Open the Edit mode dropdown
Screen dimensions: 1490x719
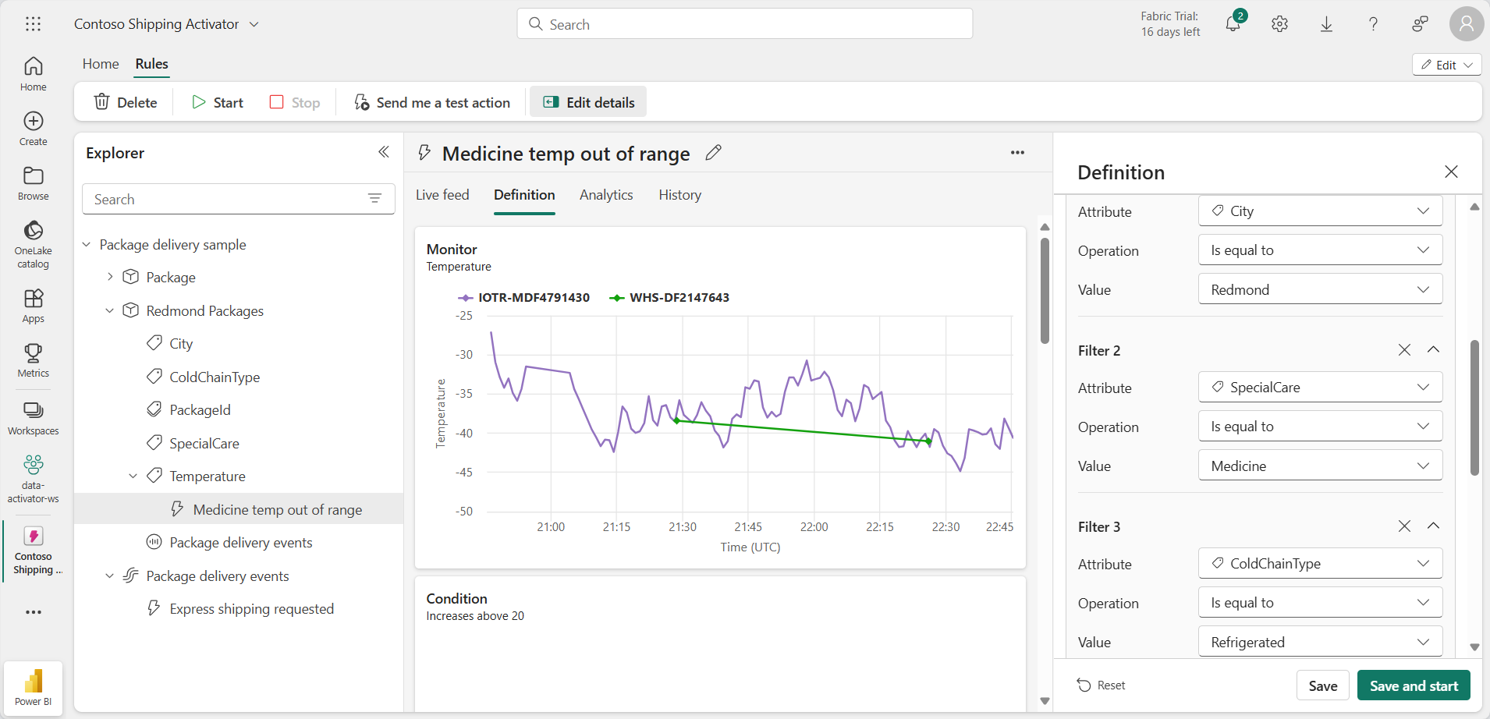tap(1446, 65)
